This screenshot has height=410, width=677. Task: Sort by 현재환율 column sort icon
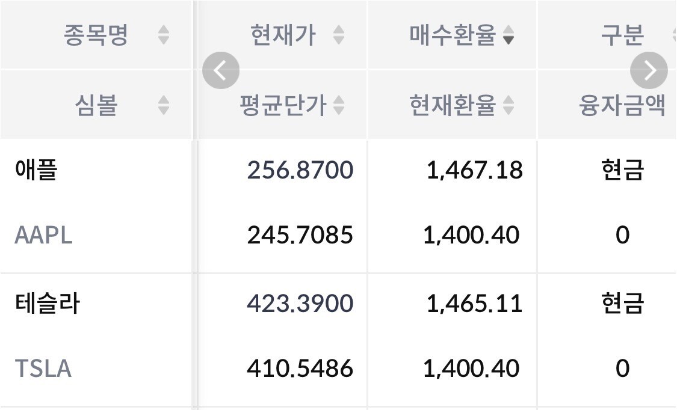click(x=509, y=106)
